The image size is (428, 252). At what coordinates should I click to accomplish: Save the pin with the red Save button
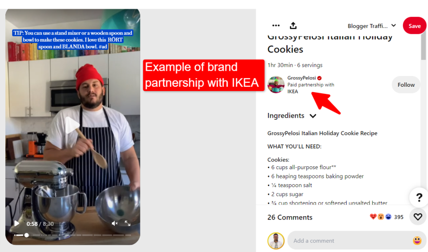click(414, 26)
